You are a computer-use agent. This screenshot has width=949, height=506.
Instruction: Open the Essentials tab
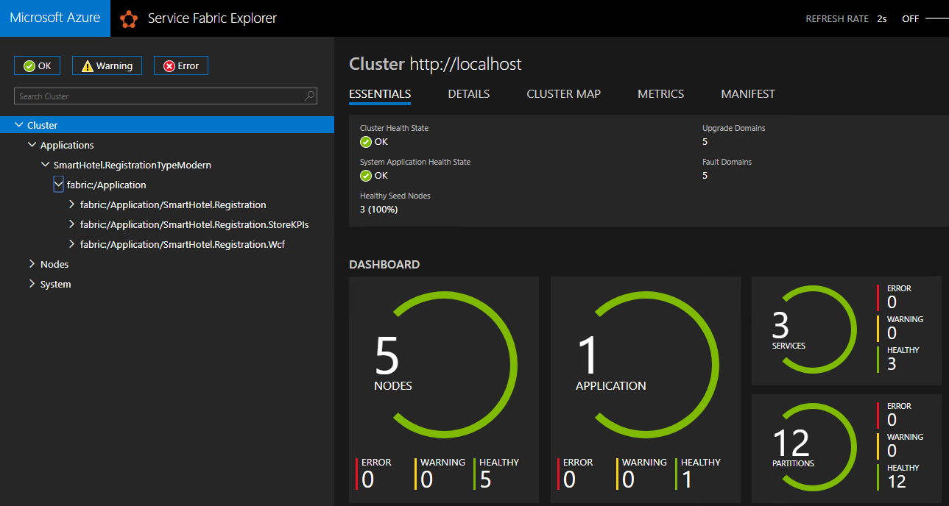pos(380,94)
